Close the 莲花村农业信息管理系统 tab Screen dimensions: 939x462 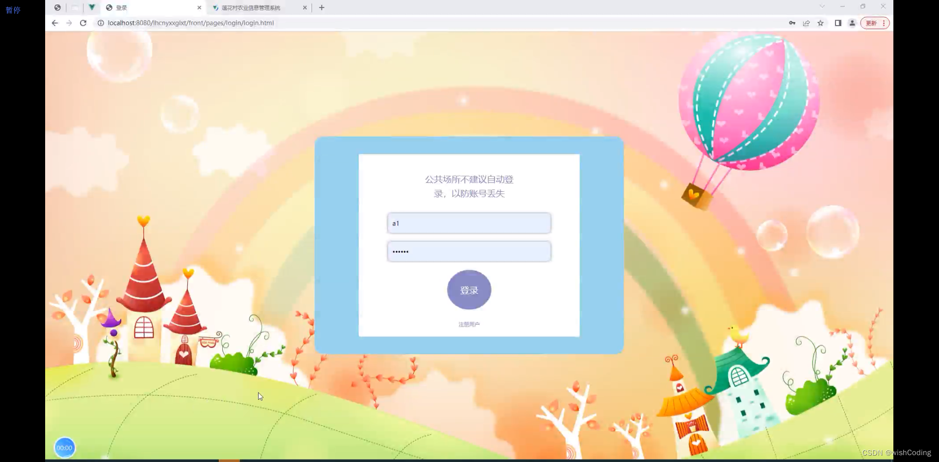[305, 8]
